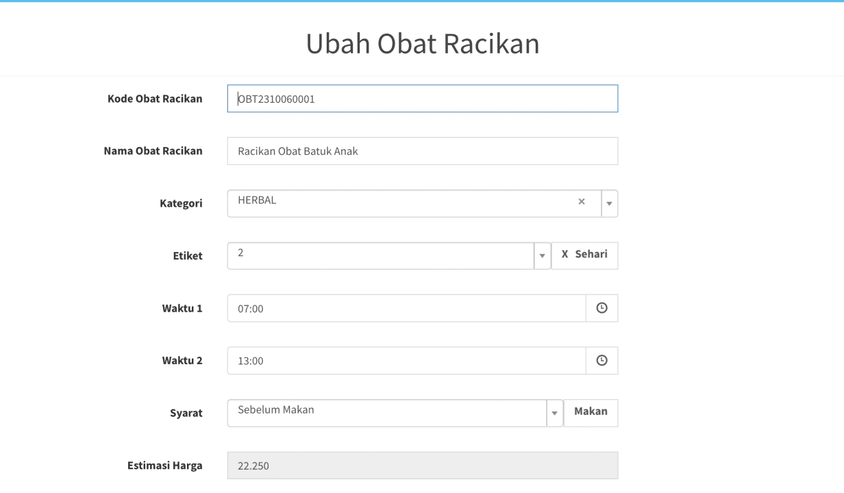The width and height of the screenshot is (844, 493).
Task: Click the Kode Obat Racikan input field
Action: (x=423, y=99)
